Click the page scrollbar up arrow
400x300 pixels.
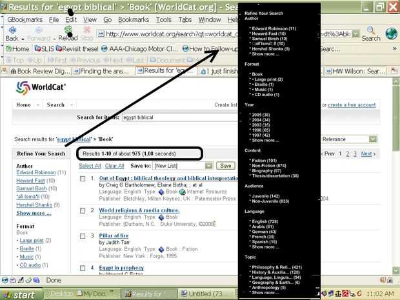(395, 82)
